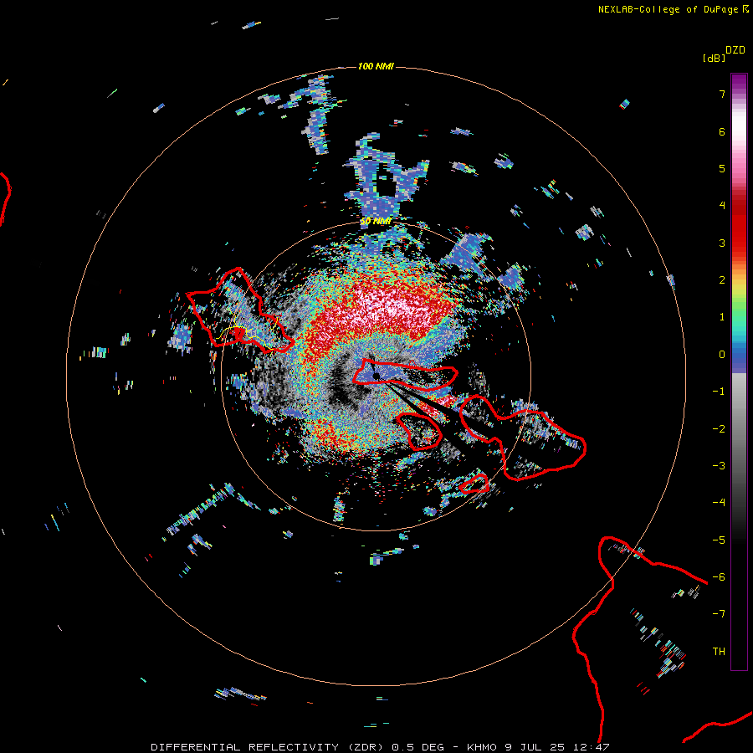Click the positive 2 tick label on the scale
The width and height of the screenshot is (753, 753).
coord(722,280)
